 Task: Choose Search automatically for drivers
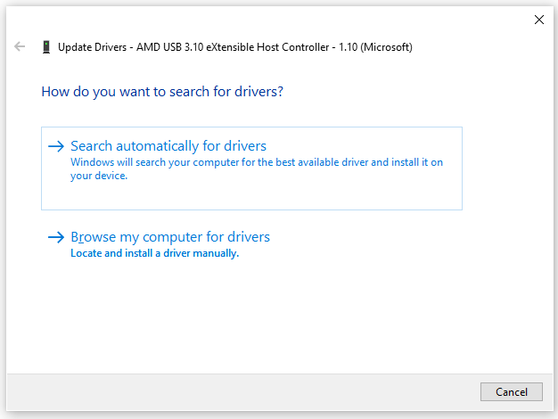coord(251,168)
